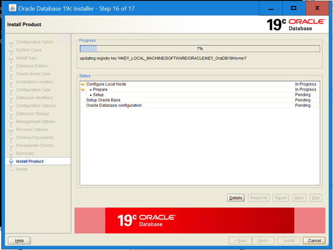Select the Setup status row
The image size is (333, 250).
coord(200,95)
